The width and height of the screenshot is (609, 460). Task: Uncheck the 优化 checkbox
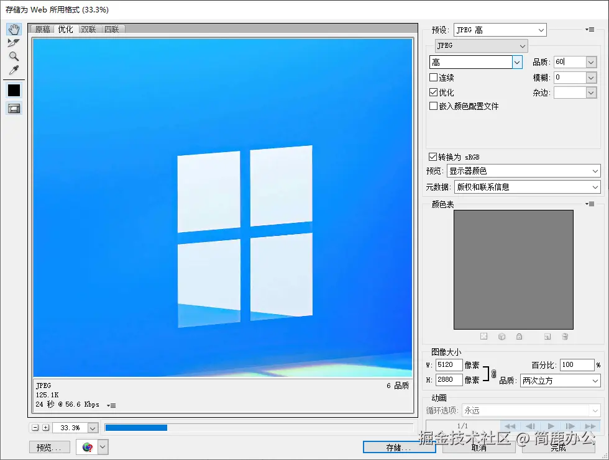click(434, 92)
